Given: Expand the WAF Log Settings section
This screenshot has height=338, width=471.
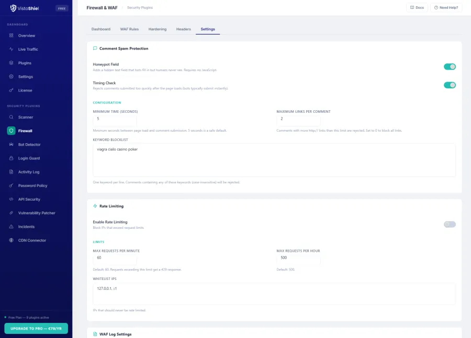Looking at the screenshot, I should [x=116, y=334].
